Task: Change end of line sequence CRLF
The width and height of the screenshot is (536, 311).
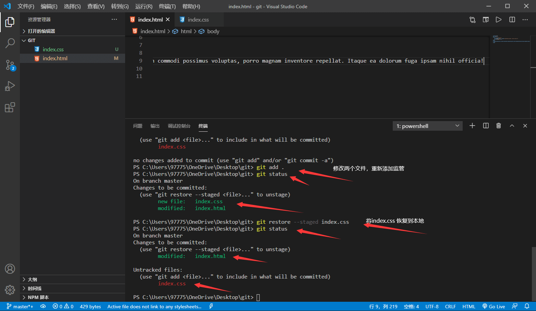Action: point(450,307)
